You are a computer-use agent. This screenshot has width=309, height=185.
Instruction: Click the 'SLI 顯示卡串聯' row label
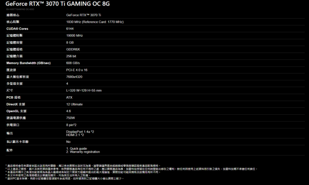[x=17, y=142]
